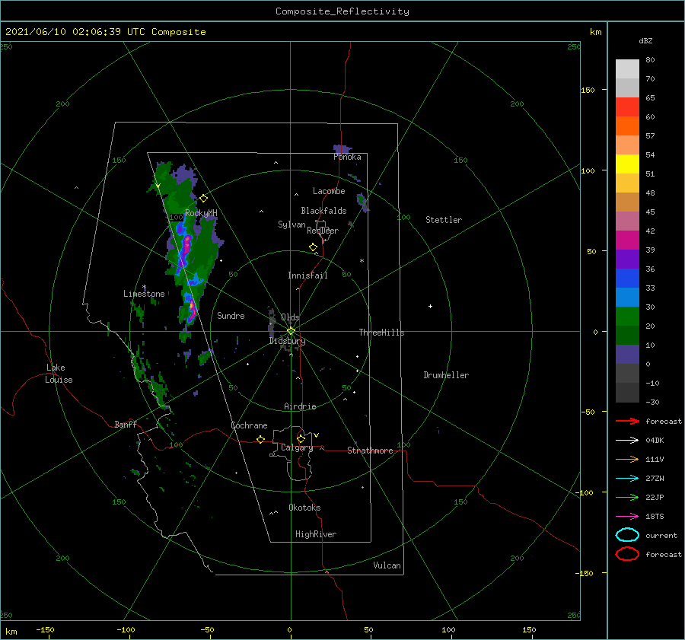Click the red forecast arrow in legend
Image resolution: width=685 pixels, height=640 pixels.
627,421
